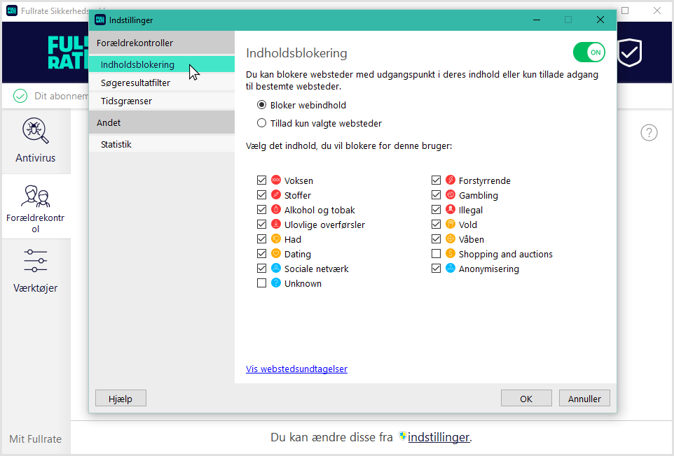Turn off the Indholdsblokering ON switch
Screen dimensions: 674x456
coord(589,52)
